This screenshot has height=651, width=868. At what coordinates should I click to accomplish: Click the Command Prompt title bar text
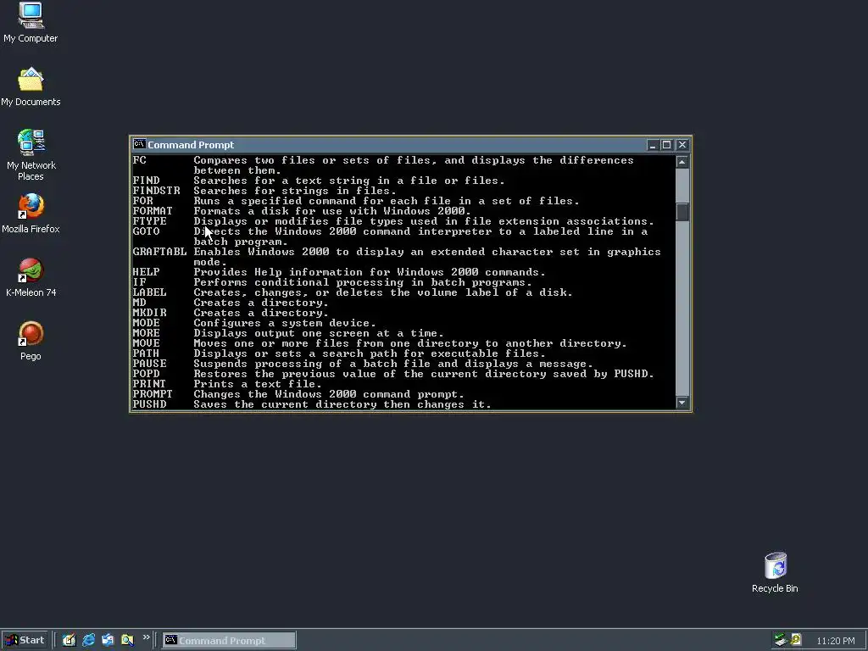pyautogui.click(x=191, y=144)
